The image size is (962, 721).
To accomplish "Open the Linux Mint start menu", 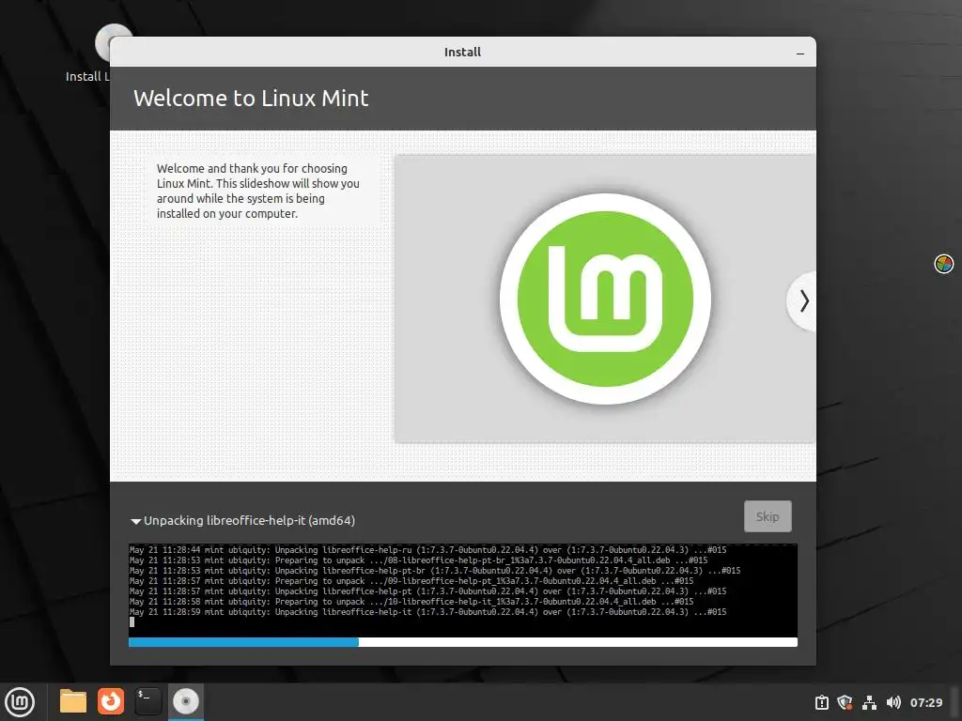I will 20,701.
